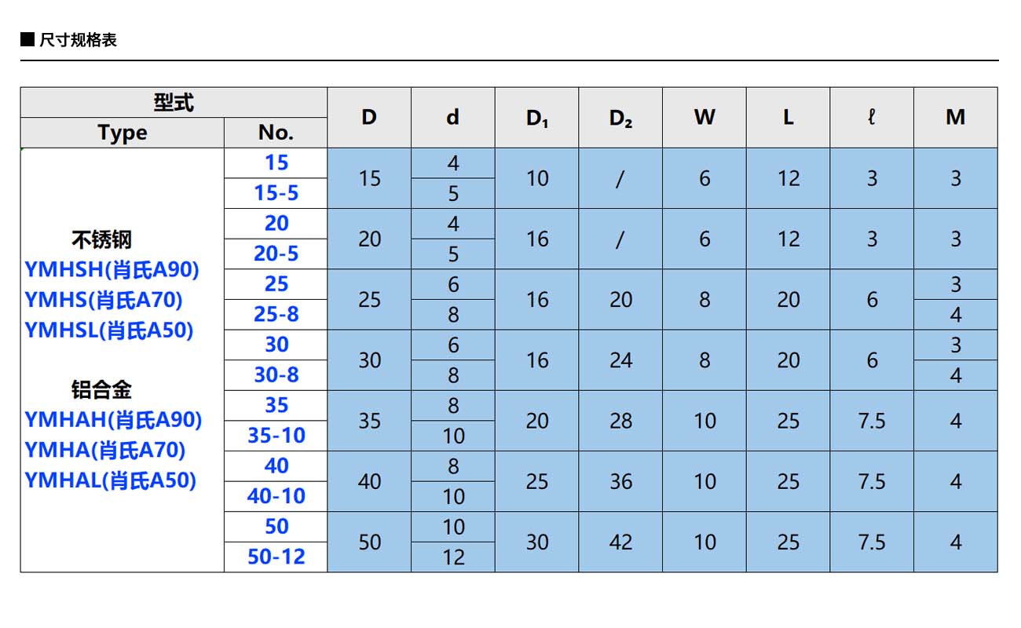The width and height of the screenshot is (1021, 628).
Task: Select the YMHAL(肖氏A50) type label
Action: point(110,480)
